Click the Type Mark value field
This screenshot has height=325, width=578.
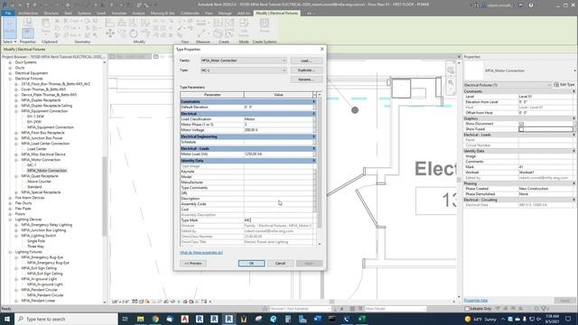[278, 220]
